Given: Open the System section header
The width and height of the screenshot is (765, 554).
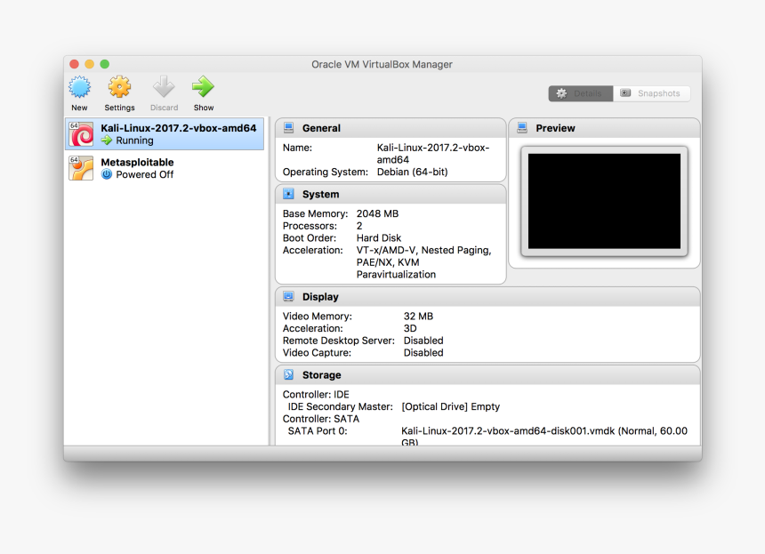Looking at the screenshot, I should coord(391,194).
